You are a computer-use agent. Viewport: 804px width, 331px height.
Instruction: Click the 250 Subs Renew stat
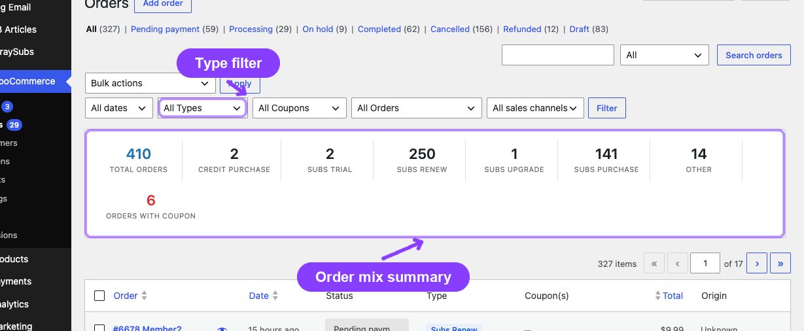422,160
